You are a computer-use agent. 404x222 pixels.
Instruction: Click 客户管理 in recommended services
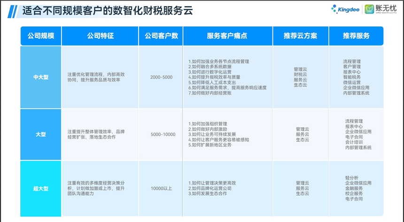click(x=352, y=67)
